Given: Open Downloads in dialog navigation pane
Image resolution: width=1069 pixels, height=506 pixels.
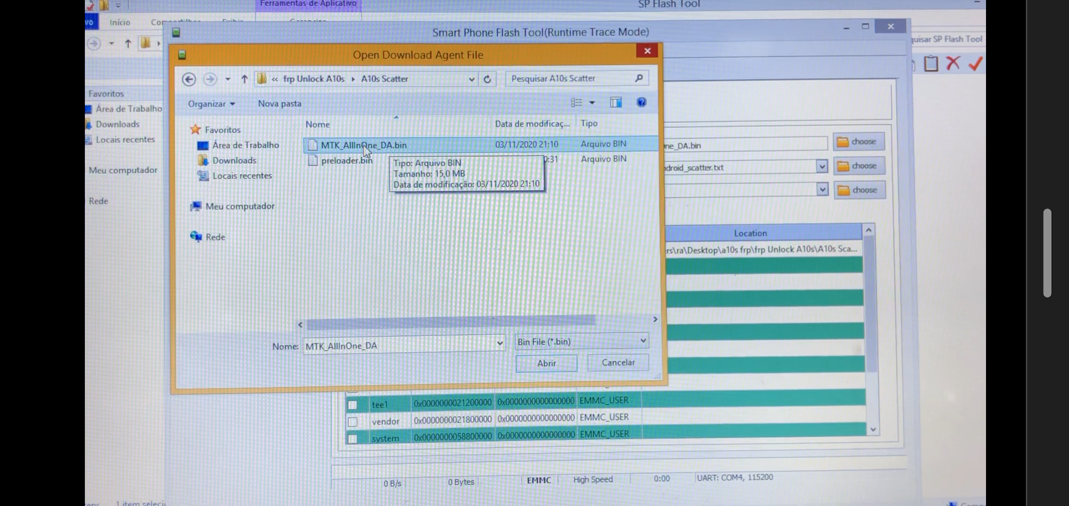Looking at the screenshot, I should click(227, 161).
